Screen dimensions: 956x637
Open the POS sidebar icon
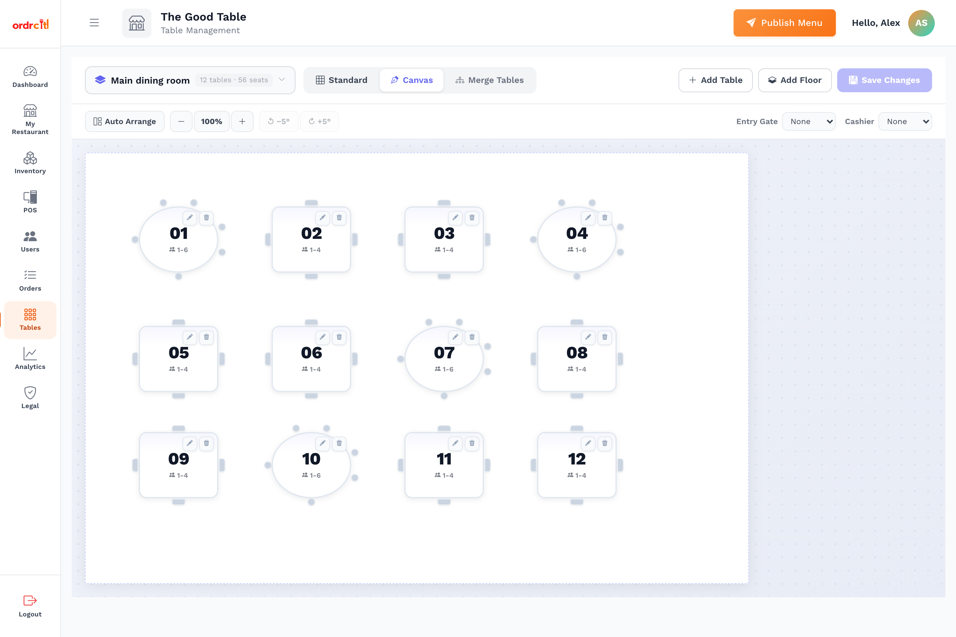[30, 197]
